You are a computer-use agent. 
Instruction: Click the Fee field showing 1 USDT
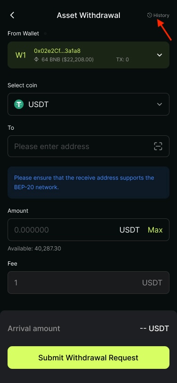tap(89, 283)
